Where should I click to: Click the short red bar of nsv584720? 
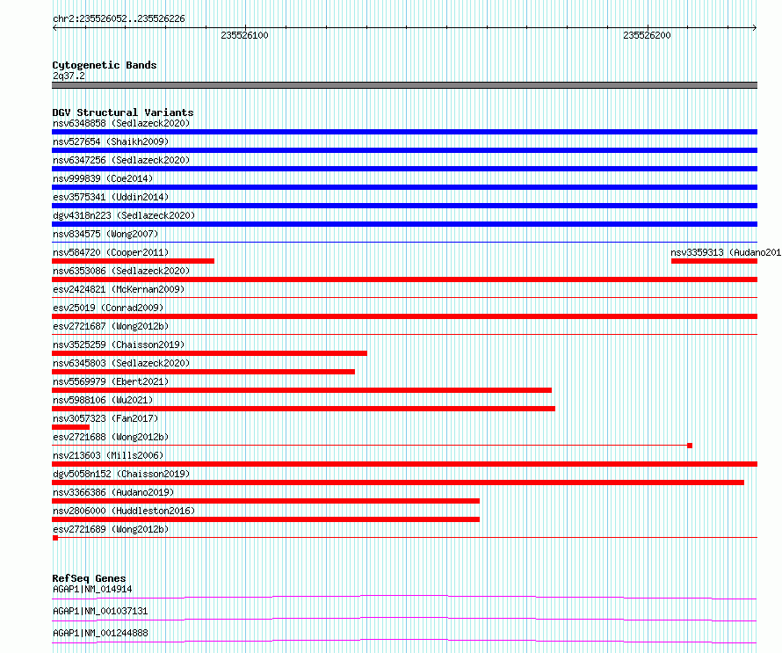[134, 261]
